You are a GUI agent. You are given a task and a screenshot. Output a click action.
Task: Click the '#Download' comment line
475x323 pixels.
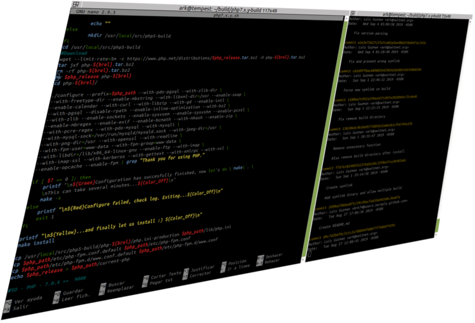click(x=74, y=53)
